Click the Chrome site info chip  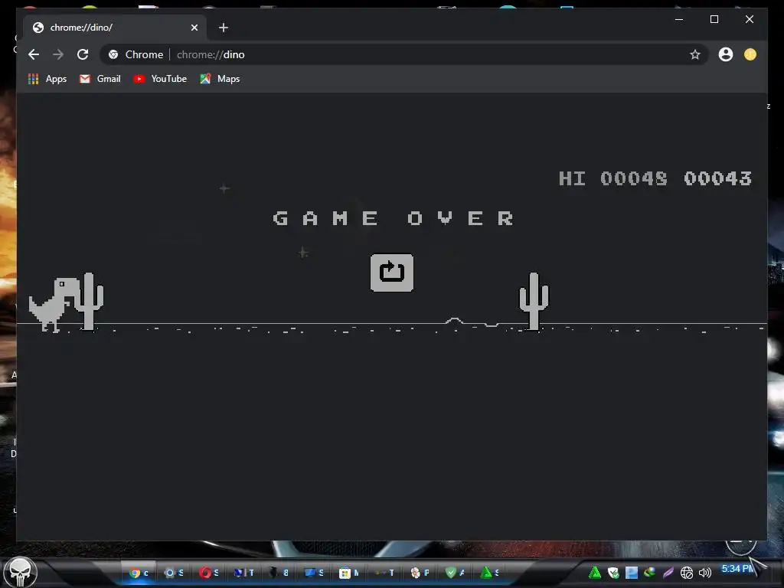[x=136, y=54]
